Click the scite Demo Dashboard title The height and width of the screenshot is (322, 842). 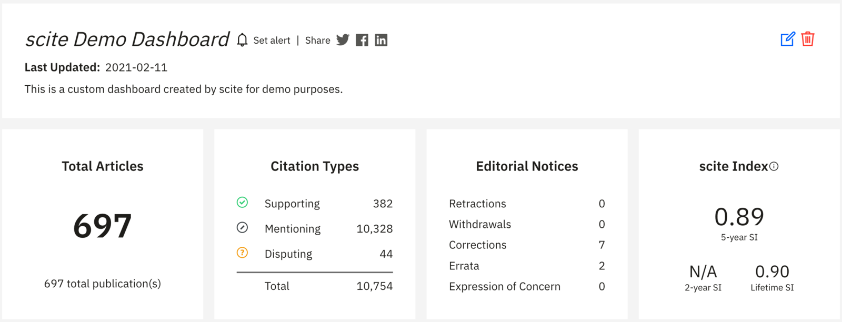tap(127, 39)
